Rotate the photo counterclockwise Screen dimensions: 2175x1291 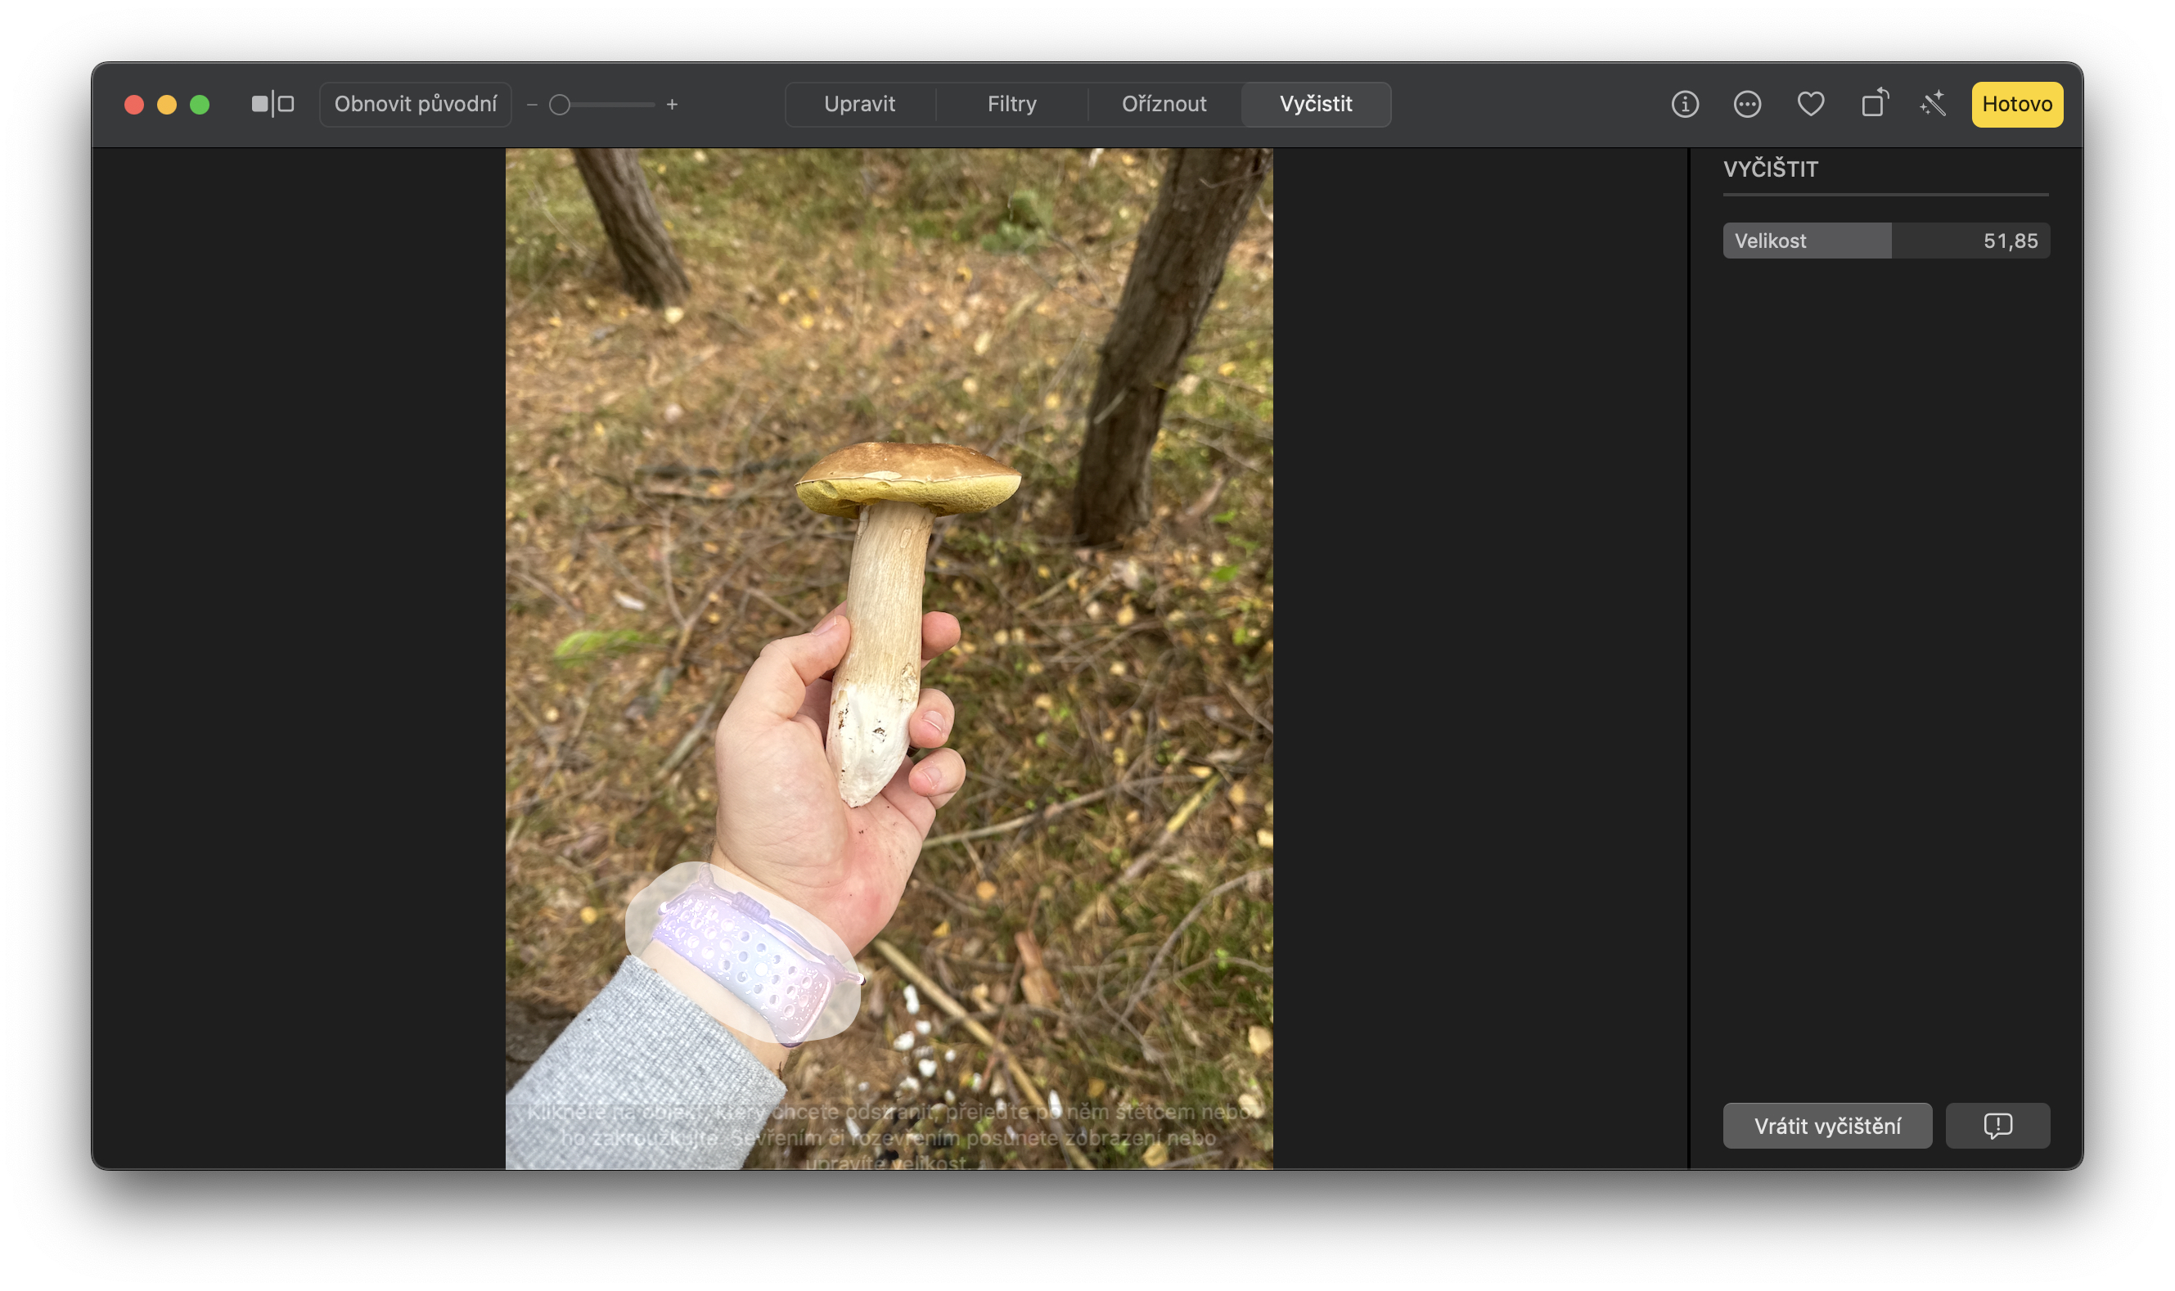(1873, 104)
